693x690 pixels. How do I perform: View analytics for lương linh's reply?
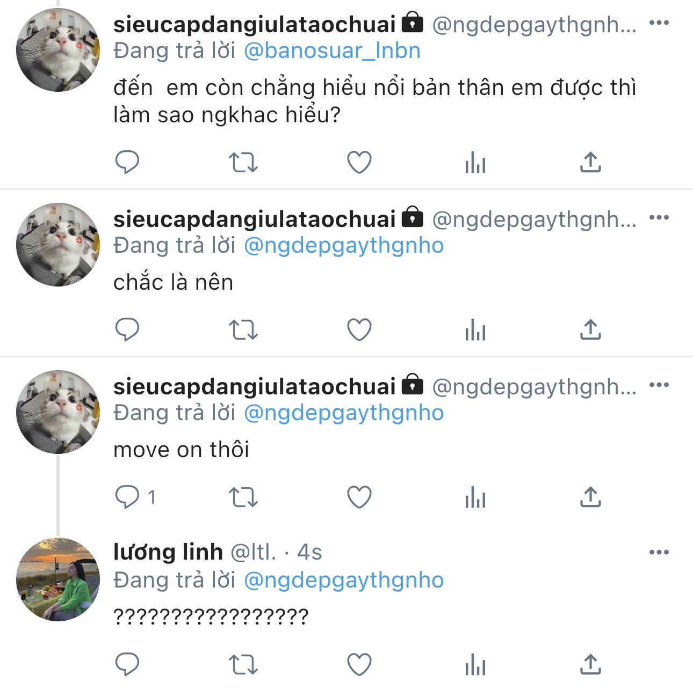click(x=475, y=665)
